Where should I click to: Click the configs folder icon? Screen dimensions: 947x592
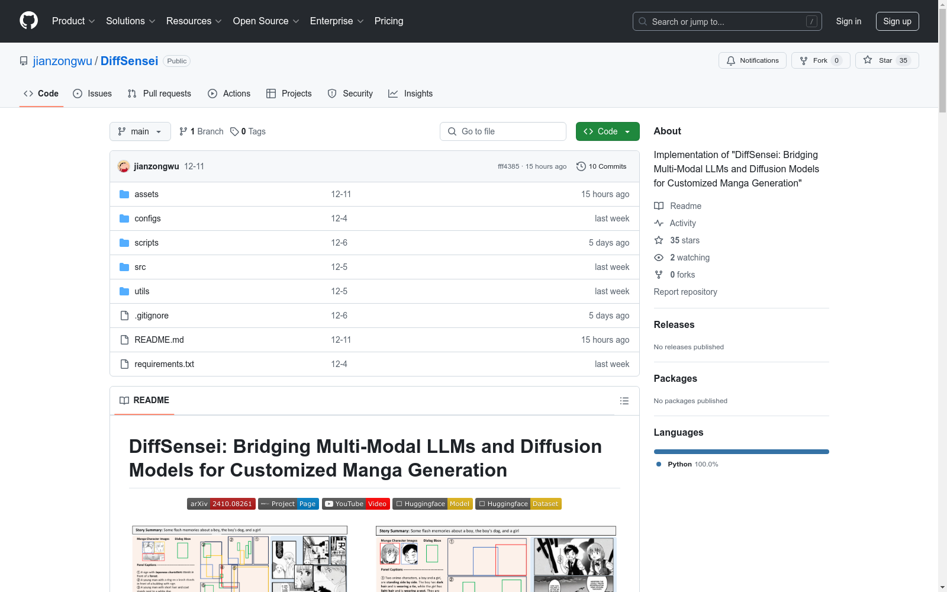[x=124, y=218]
